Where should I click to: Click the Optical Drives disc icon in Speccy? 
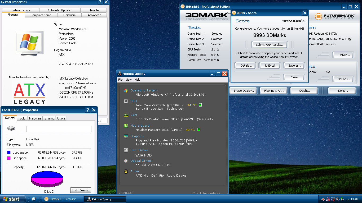pyautogui.click(x=126, y=161)
